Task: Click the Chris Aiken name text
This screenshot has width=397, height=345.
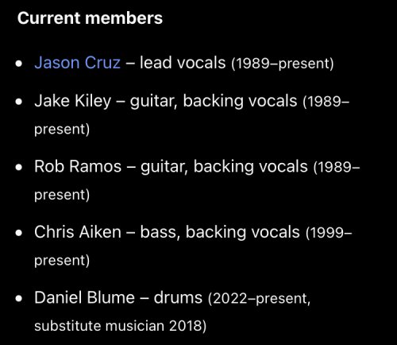Action: (x=78, y=232)
